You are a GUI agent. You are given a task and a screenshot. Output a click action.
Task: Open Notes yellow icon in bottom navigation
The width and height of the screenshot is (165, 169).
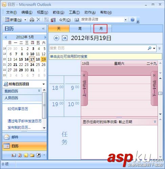click(26, 155)
